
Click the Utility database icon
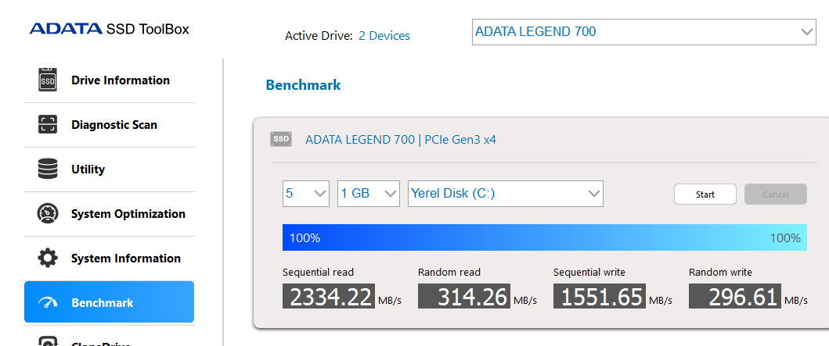point(48,169)
